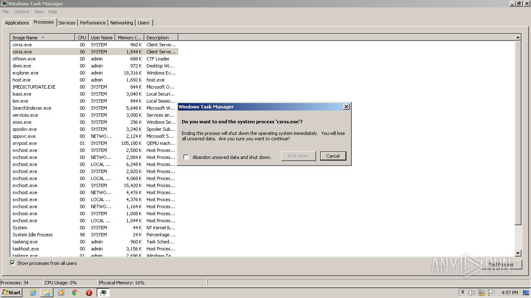Select the dwm.exe process row
Viewport: 531px width, 298px height.
pyautogui.click(x=94, y=66)
